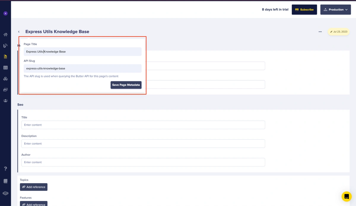
Task: Open the chat support widget
Action: pyautogui.click(x=346, y=196)
